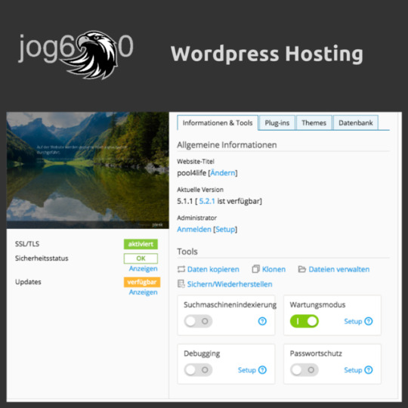Click the Sicherheitsstatus label

(42, 258)
